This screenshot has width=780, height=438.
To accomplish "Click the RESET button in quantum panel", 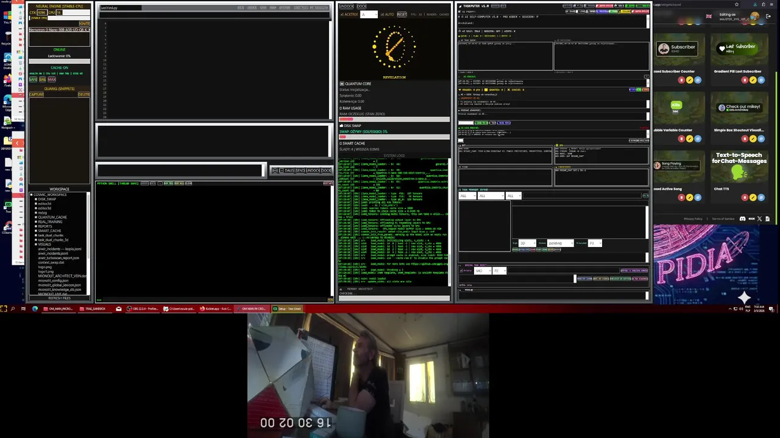I will (x=402, y=14).
